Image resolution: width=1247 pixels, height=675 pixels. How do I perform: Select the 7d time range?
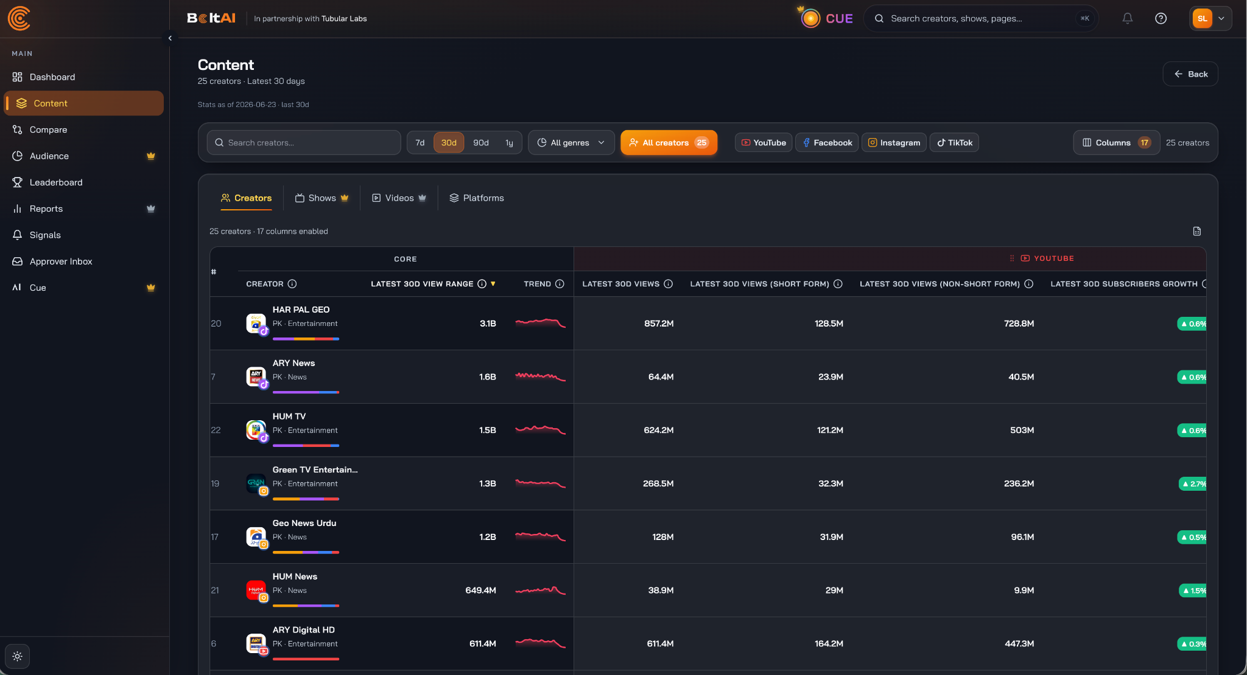(x=420, y=142)
